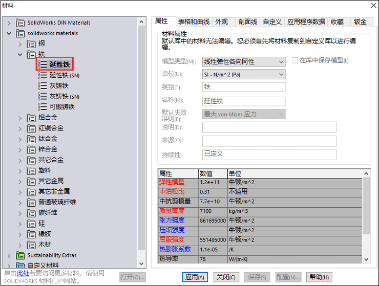This screenshot has height=286, width=379.
Task: Select the 属性 tab
Action: pyautogui.click(x=161, y=21)
